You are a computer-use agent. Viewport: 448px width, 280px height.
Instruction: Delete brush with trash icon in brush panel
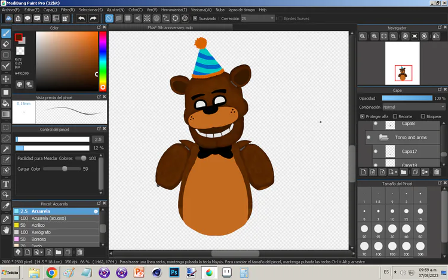79,252
